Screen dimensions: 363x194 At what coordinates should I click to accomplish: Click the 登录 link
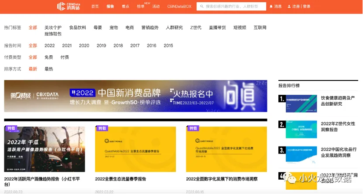(307, 7)
